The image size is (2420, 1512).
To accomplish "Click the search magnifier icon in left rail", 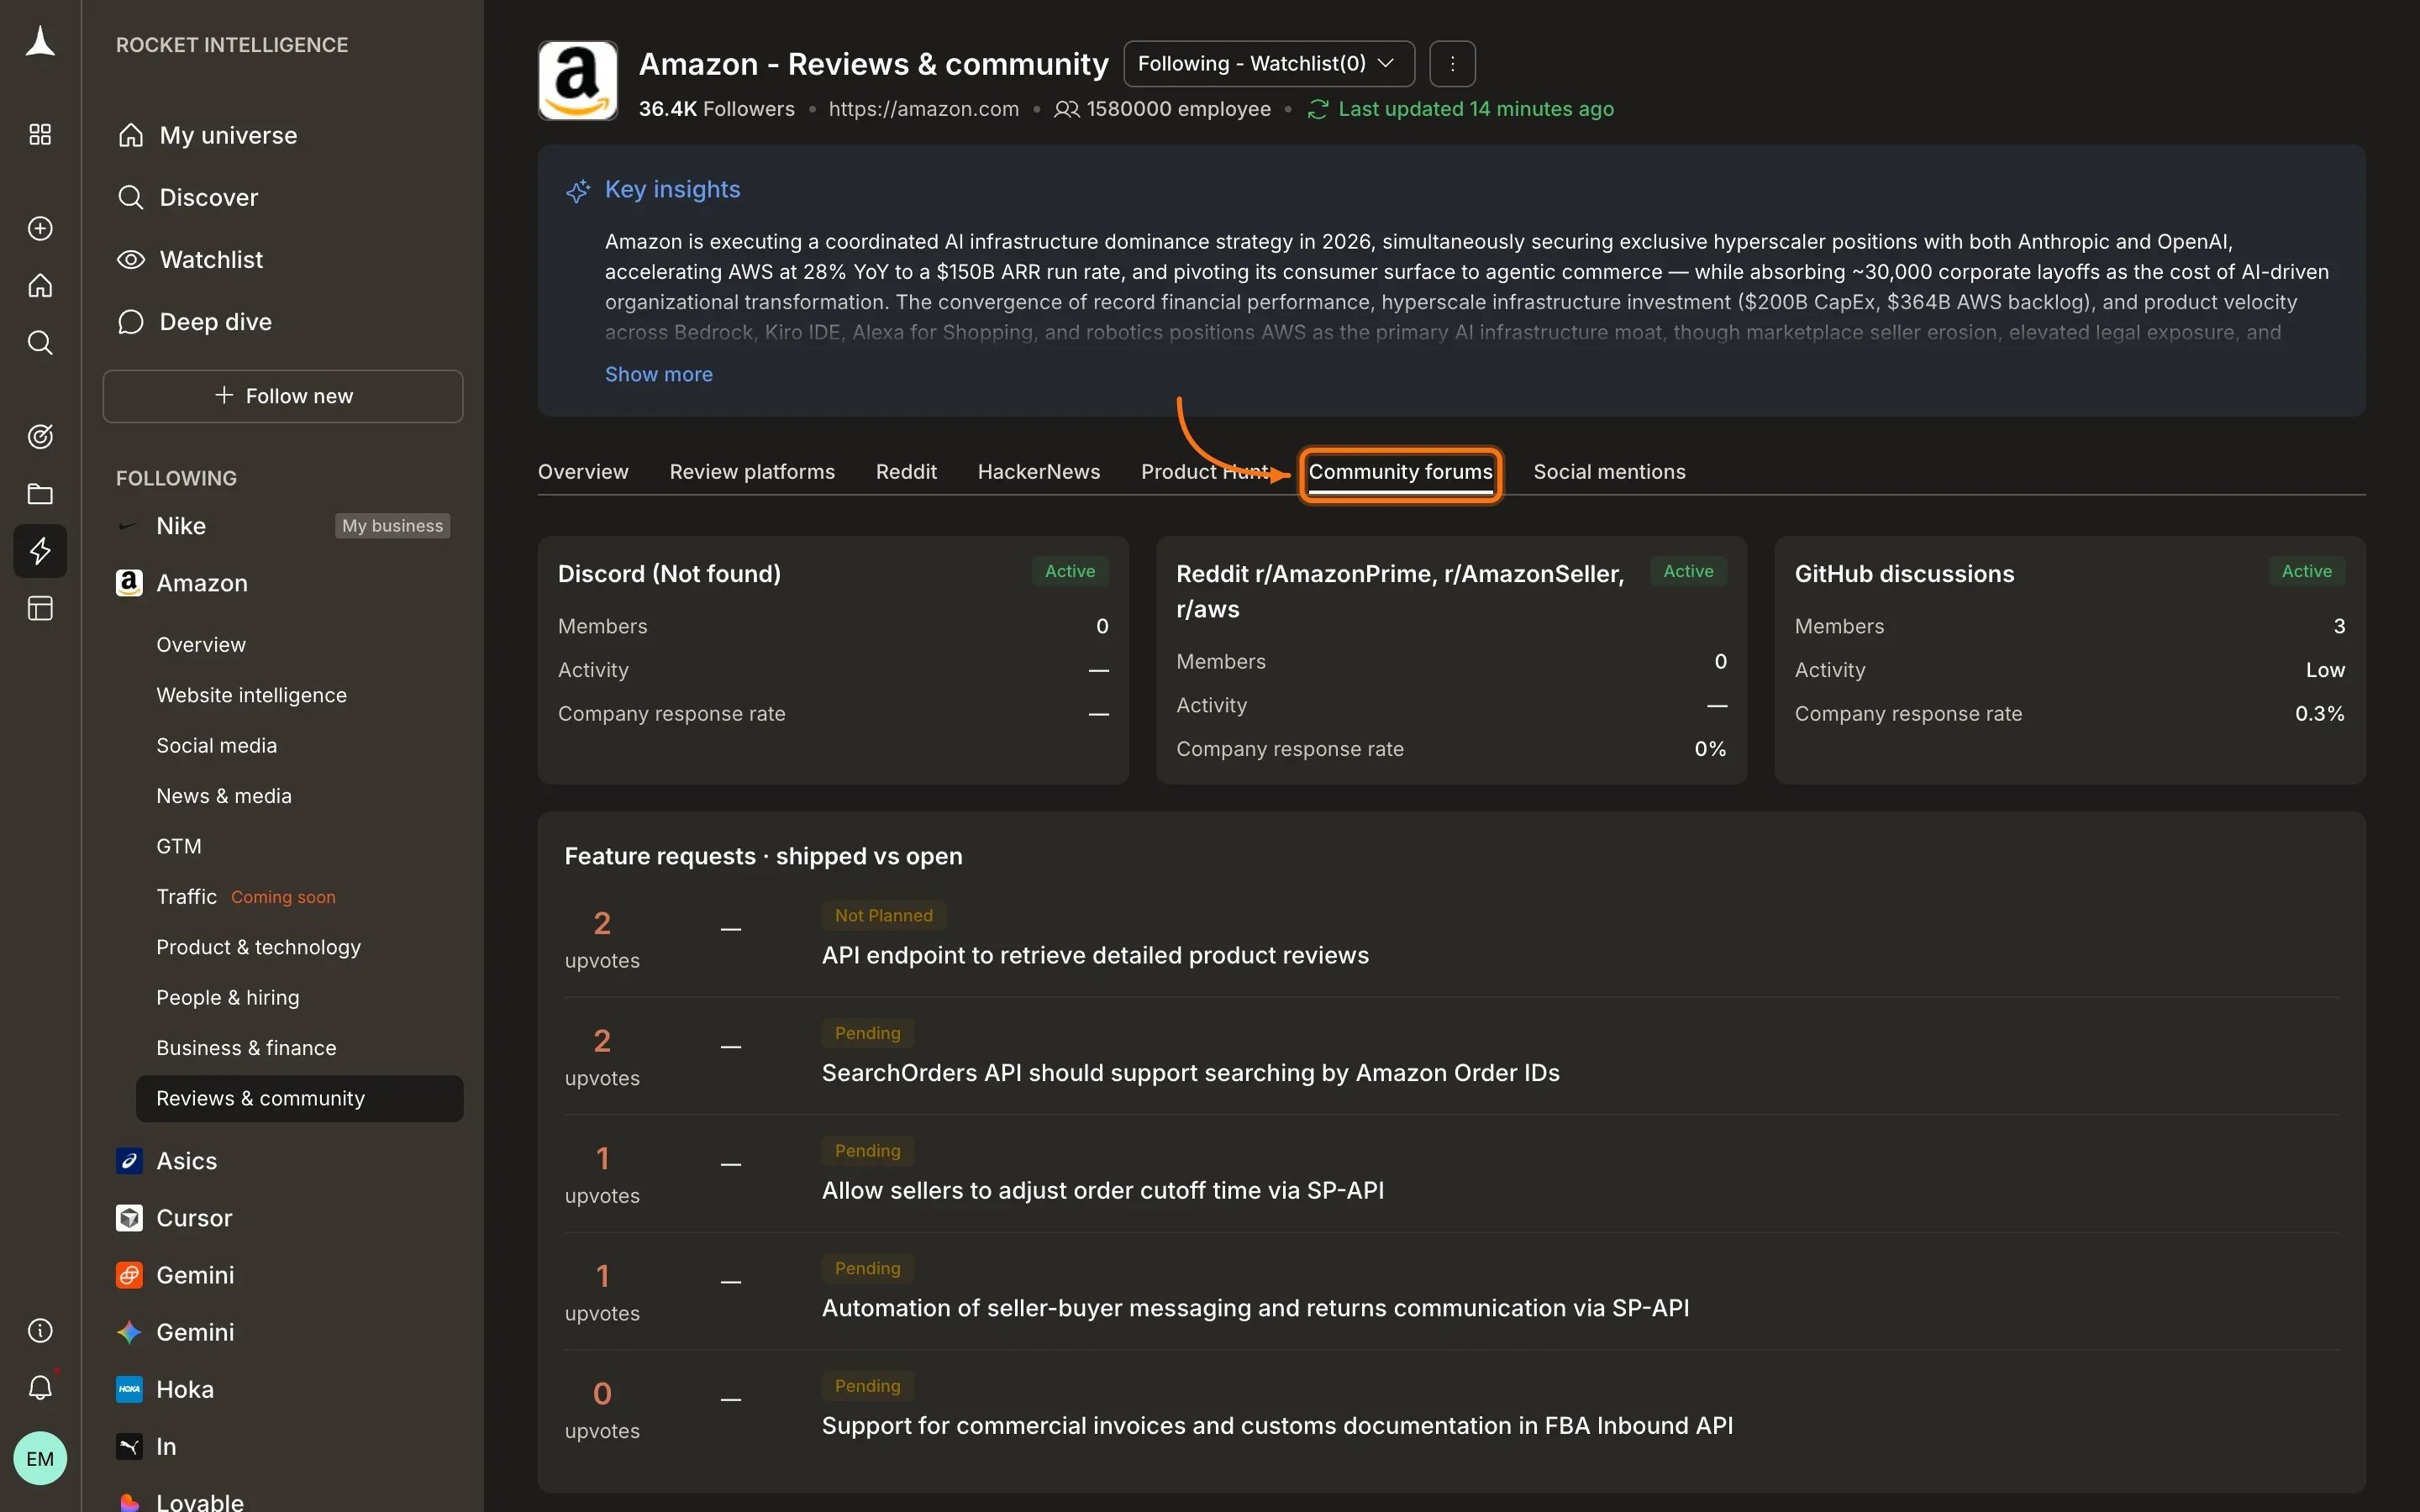I will coord(40,343).
